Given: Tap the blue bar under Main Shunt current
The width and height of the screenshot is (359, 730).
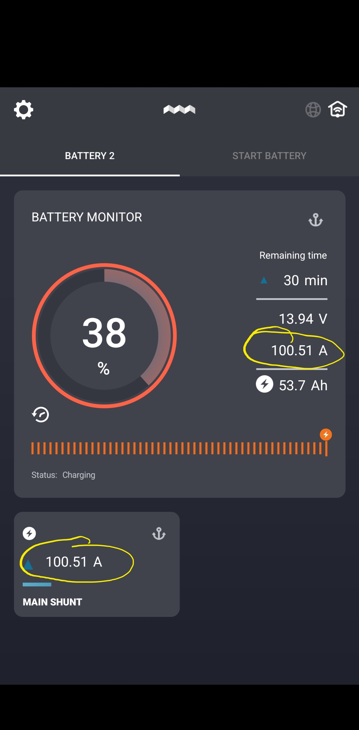Looking at the screenshot, I should point(37,584).
